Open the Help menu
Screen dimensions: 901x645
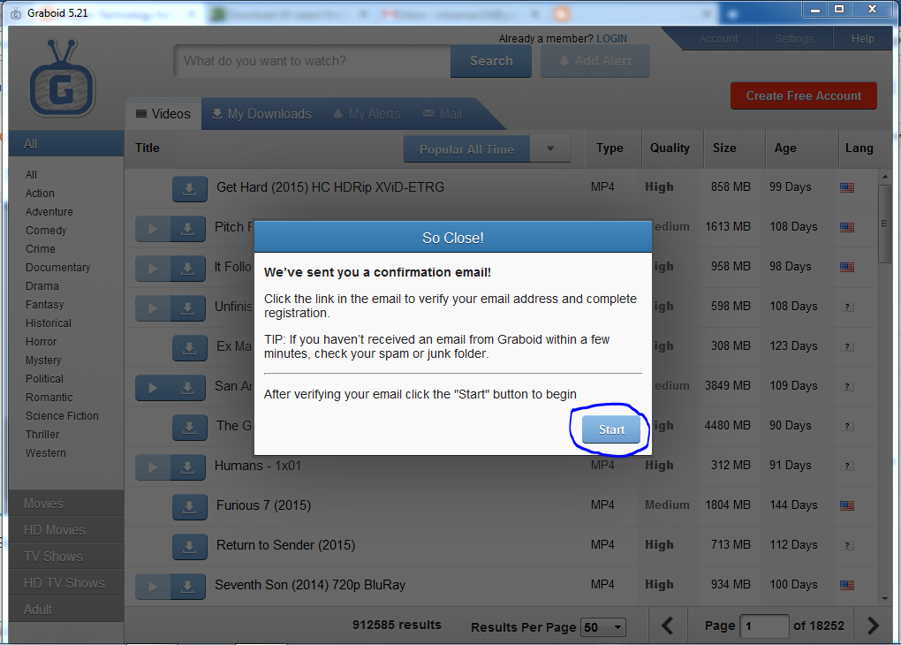click(x=862, y=39)
